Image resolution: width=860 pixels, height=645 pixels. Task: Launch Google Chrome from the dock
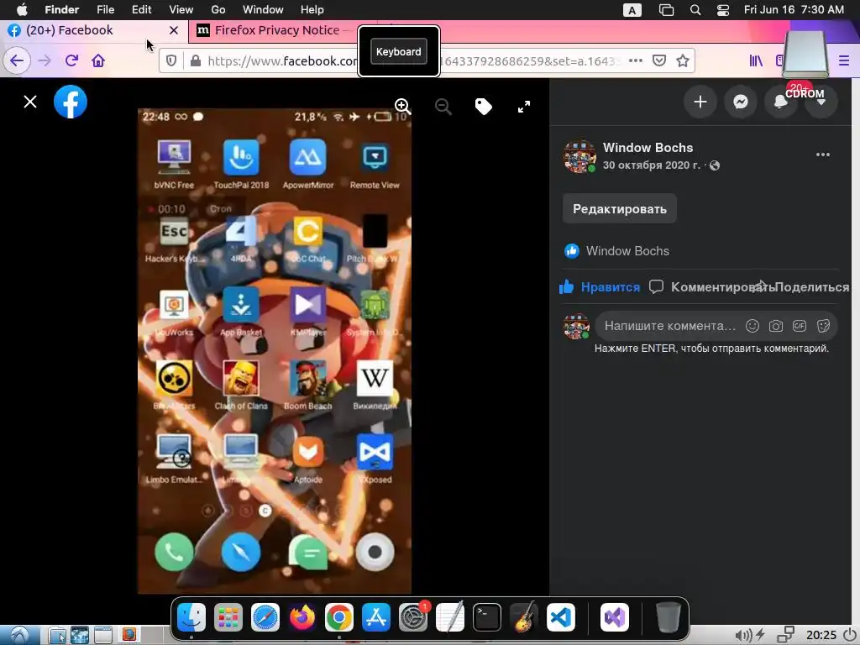pyautogui.click(x=339, y=617)
